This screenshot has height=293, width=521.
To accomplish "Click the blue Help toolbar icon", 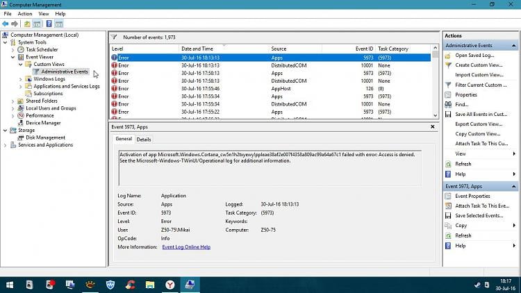I will [49, 24].
